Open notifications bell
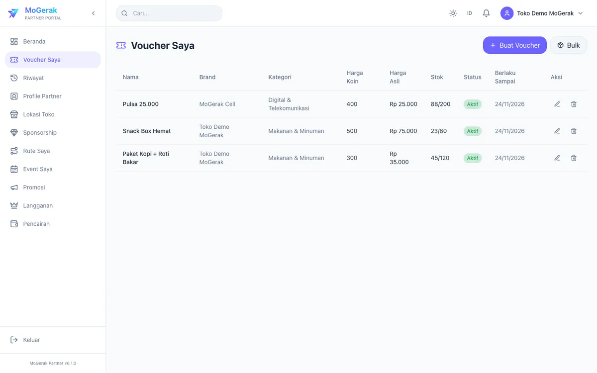The width and height of the screenshot is (597, 373). click(487, 13)
